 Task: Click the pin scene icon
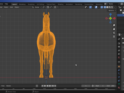(119, 4)
